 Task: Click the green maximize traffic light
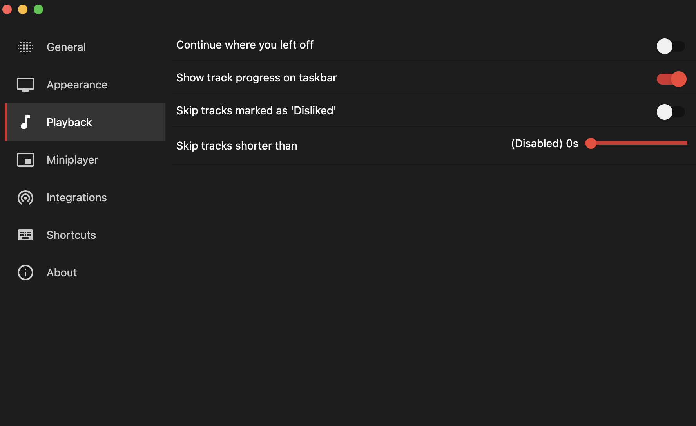tap(38, 9)
